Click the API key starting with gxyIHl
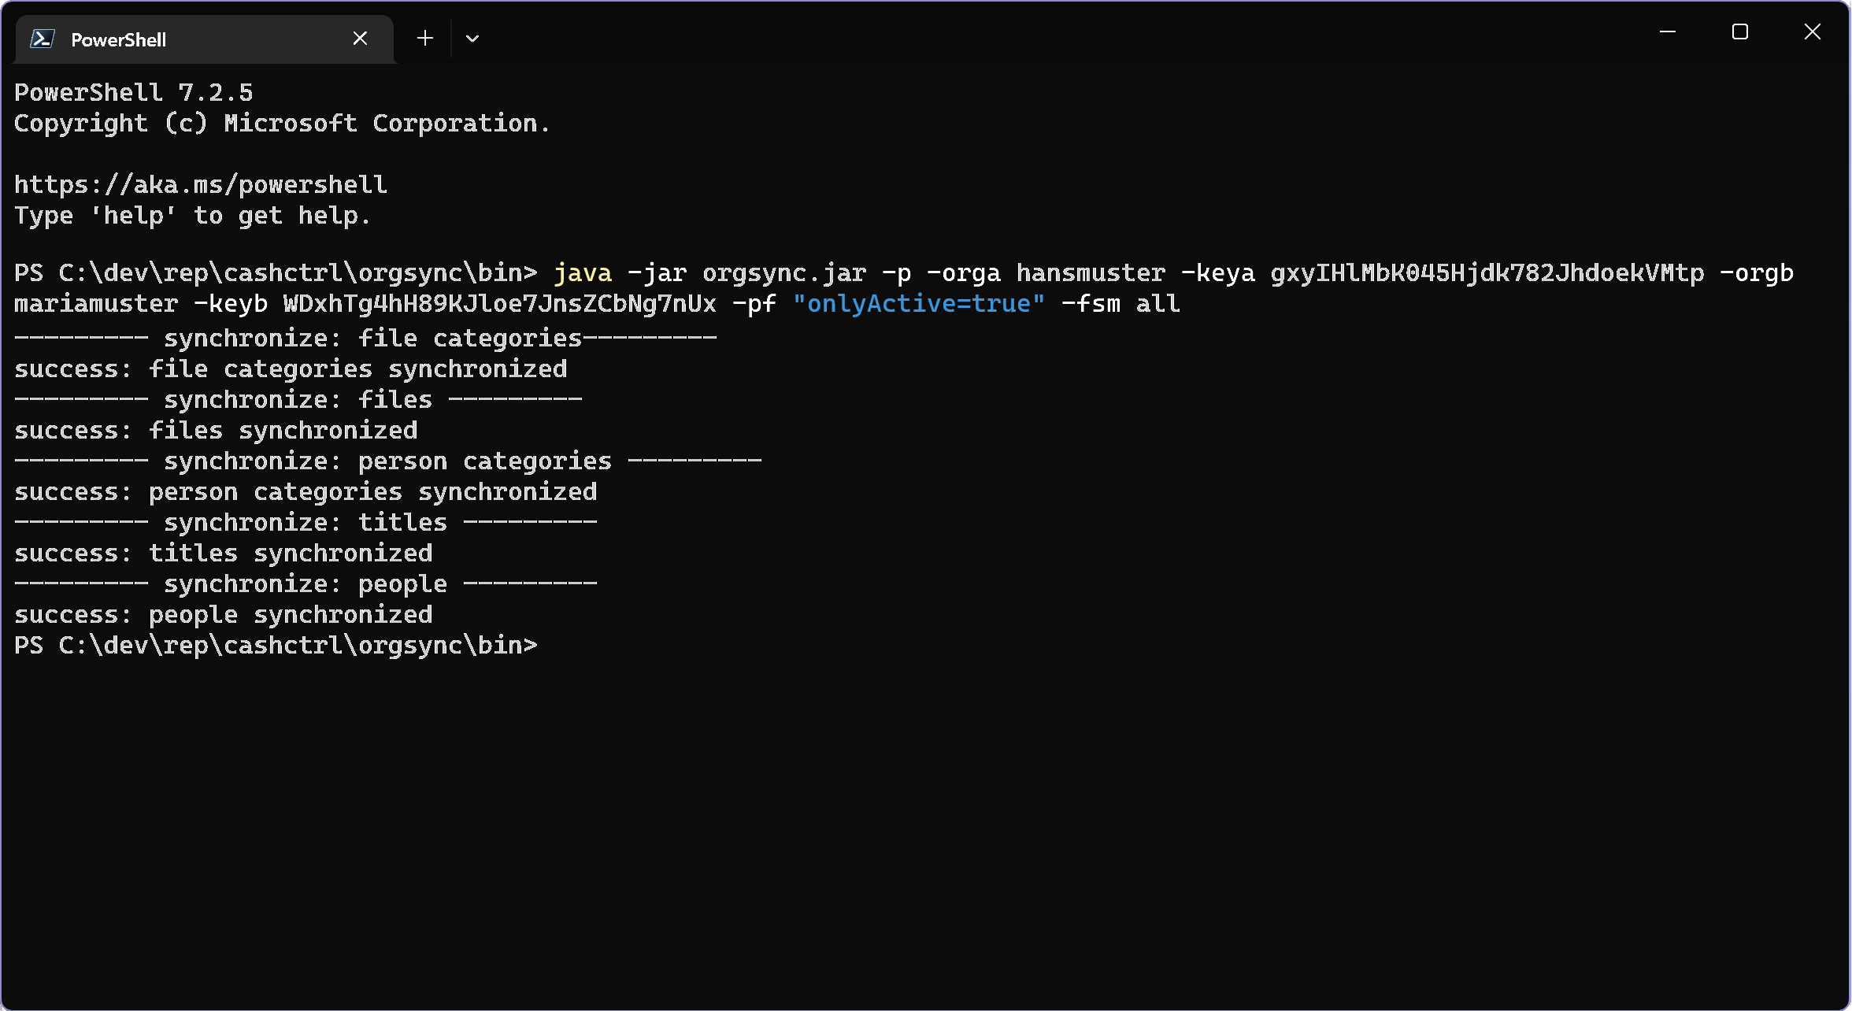The image size is (1852, 1011). tap(1487, 273)
